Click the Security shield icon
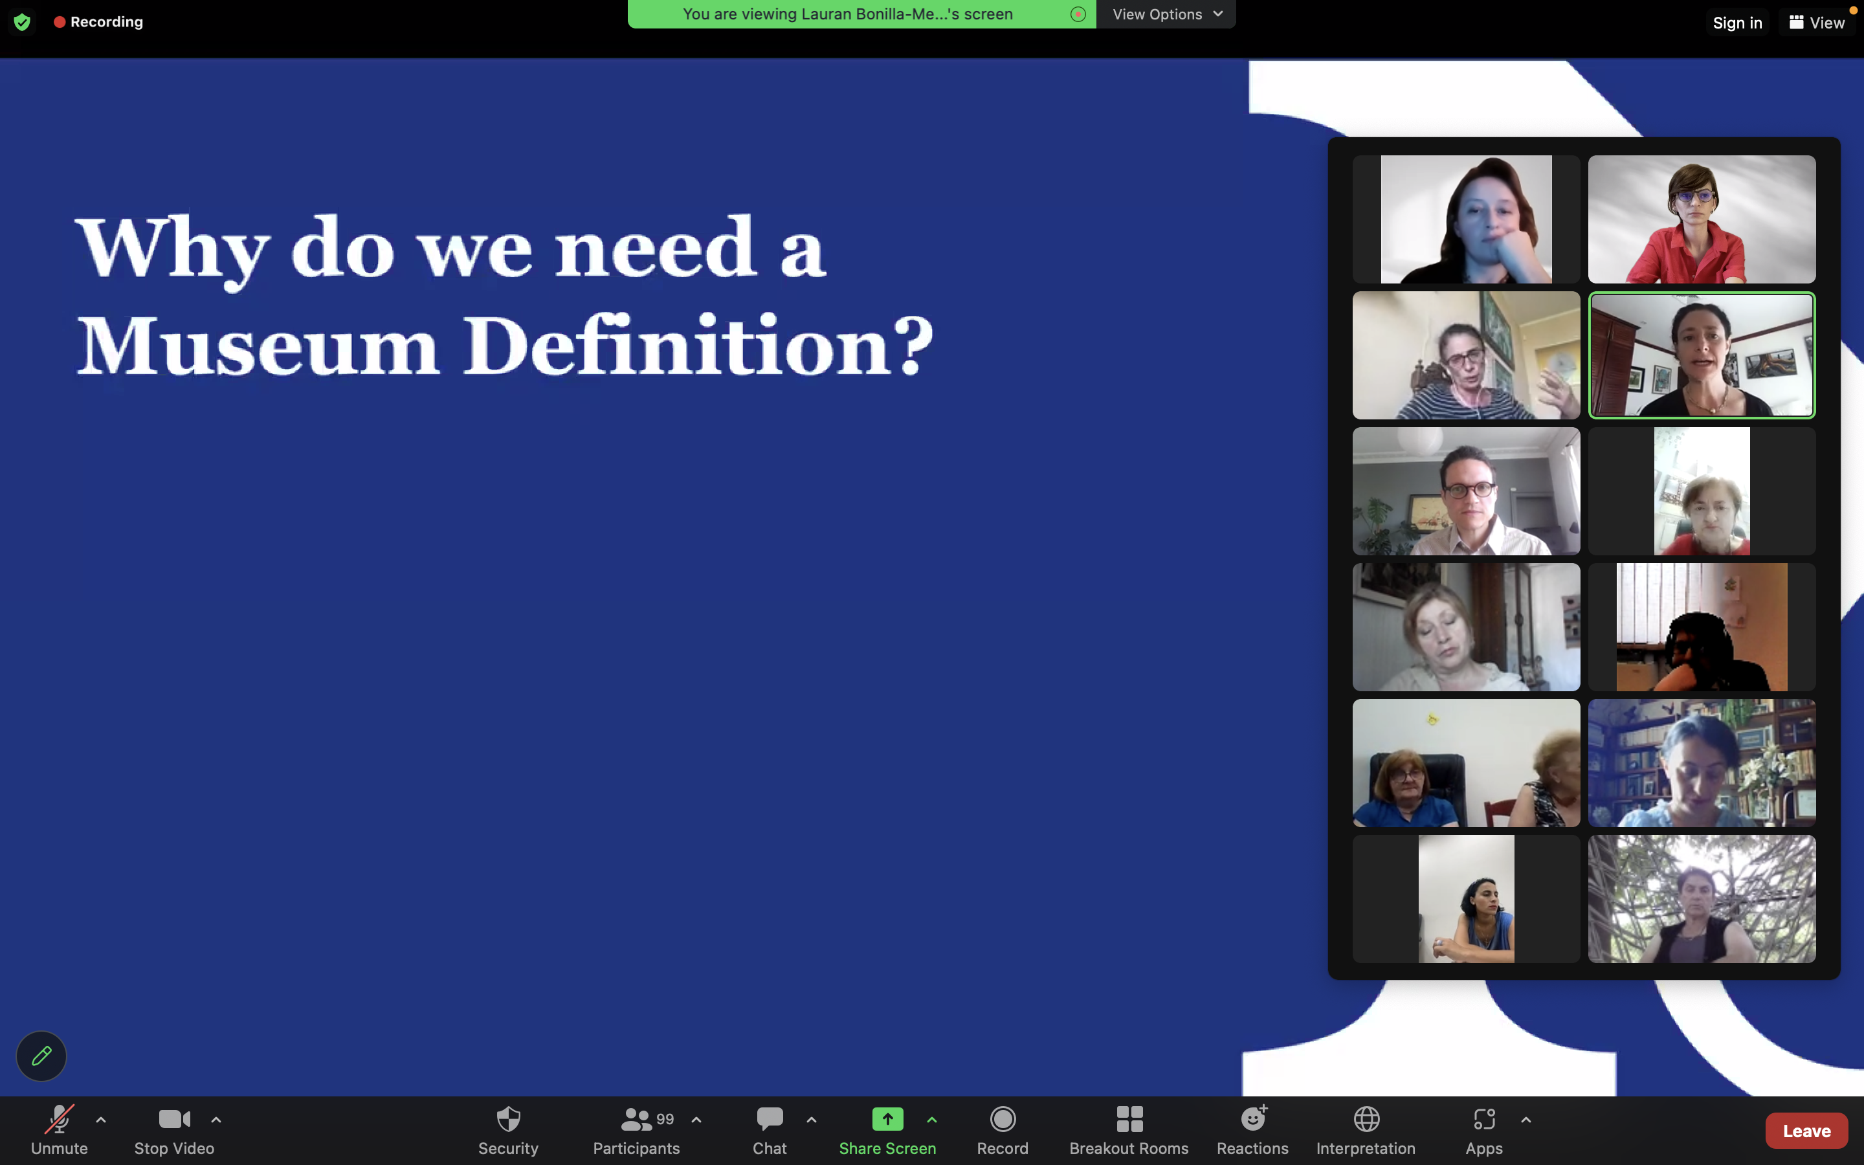Image resolution: width=1864 pixels, height=1165 pixels. click(507, 1120)
